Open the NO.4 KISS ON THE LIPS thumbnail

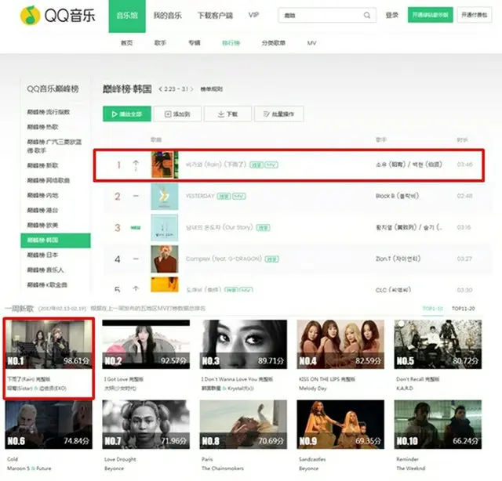(340, 345)
